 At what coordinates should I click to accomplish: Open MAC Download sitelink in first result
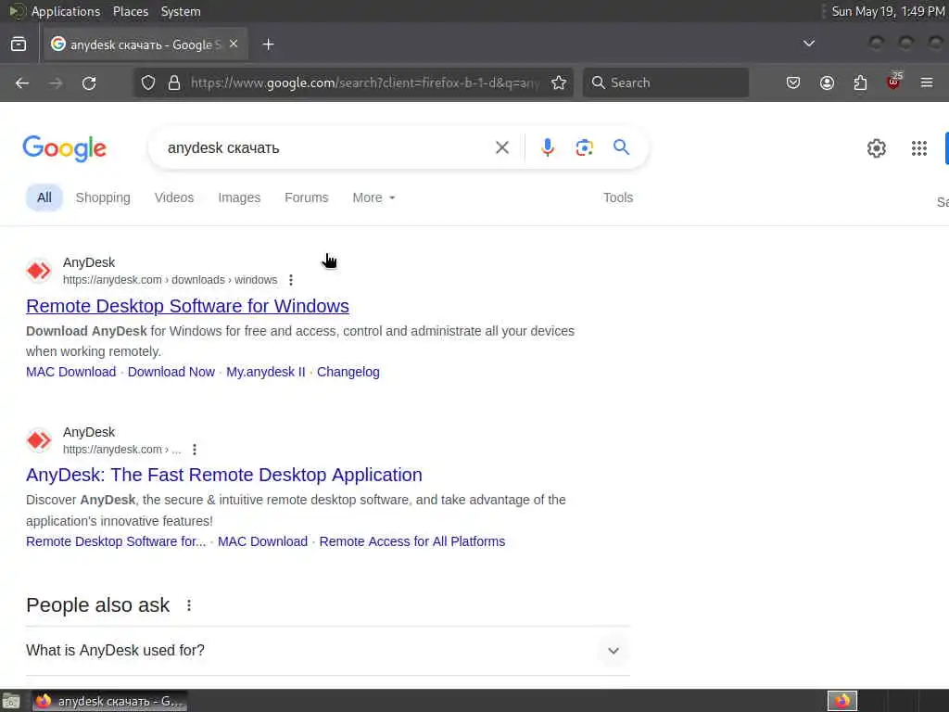tap(70, 372)
